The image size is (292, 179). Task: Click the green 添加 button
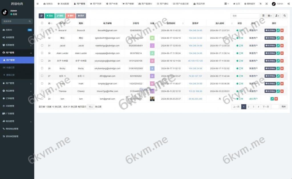tap(50, 16)
